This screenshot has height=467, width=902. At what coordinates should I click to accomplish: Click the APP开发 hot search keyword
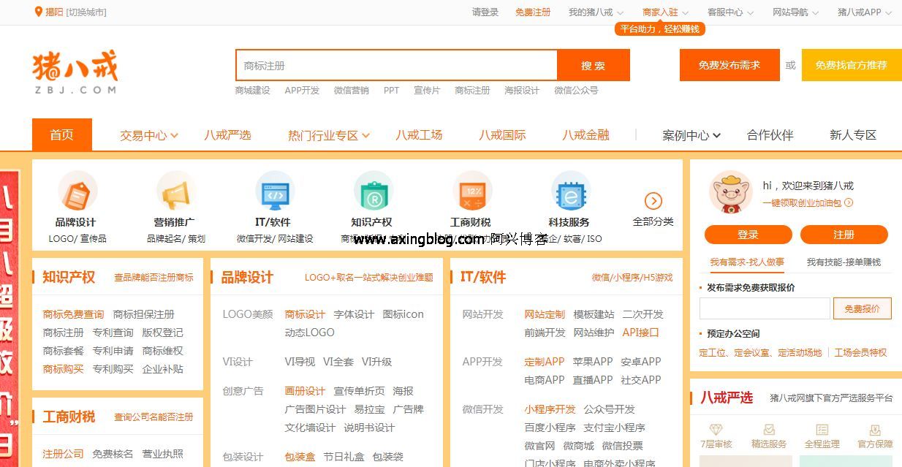point(302,91)
